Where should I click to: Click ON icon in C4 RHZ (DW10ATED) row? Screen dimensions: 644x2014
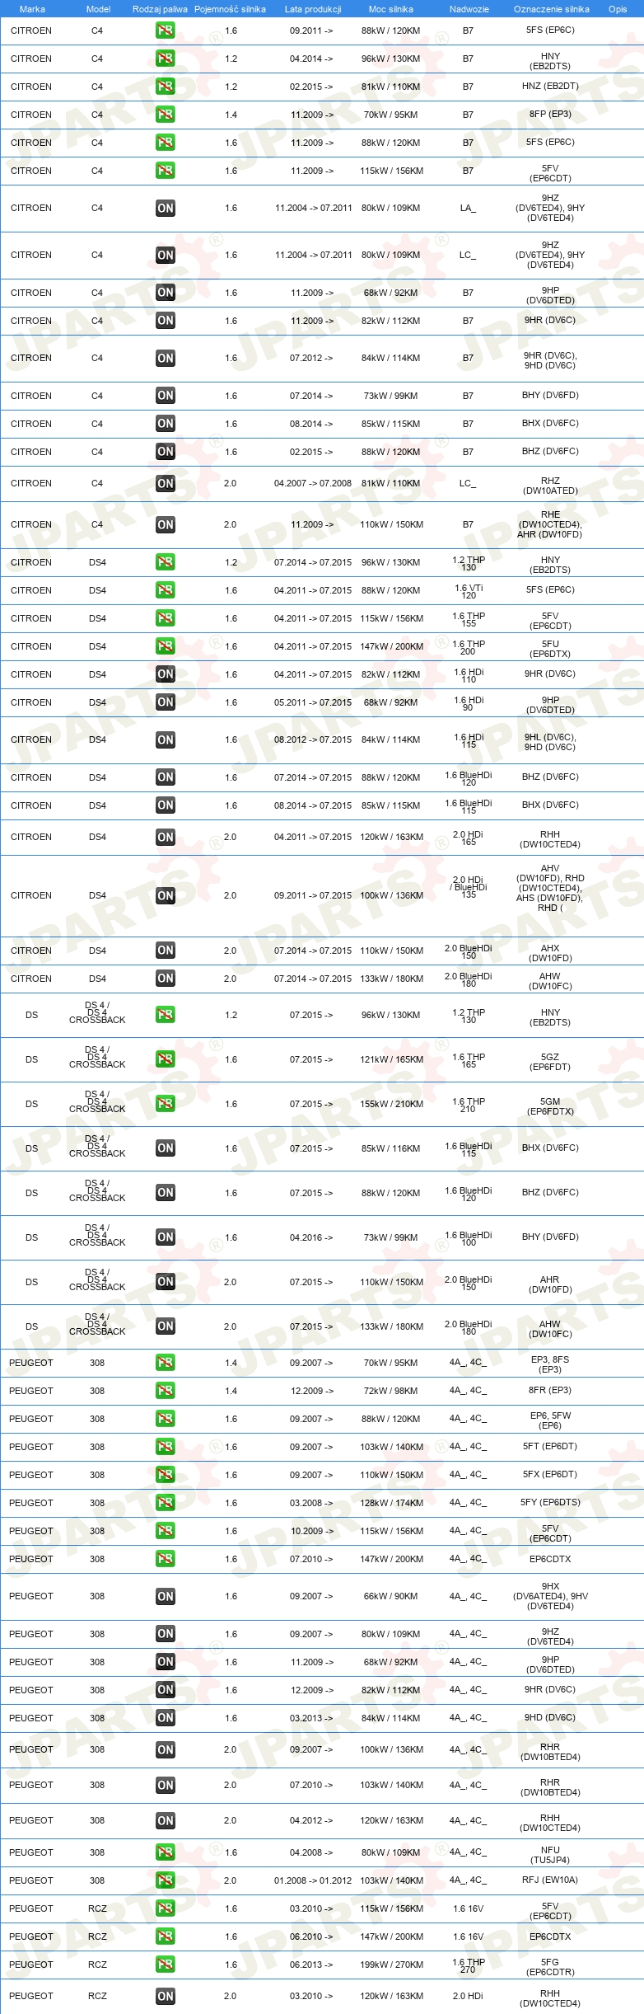pyautogui.click(x=165, y=484)
